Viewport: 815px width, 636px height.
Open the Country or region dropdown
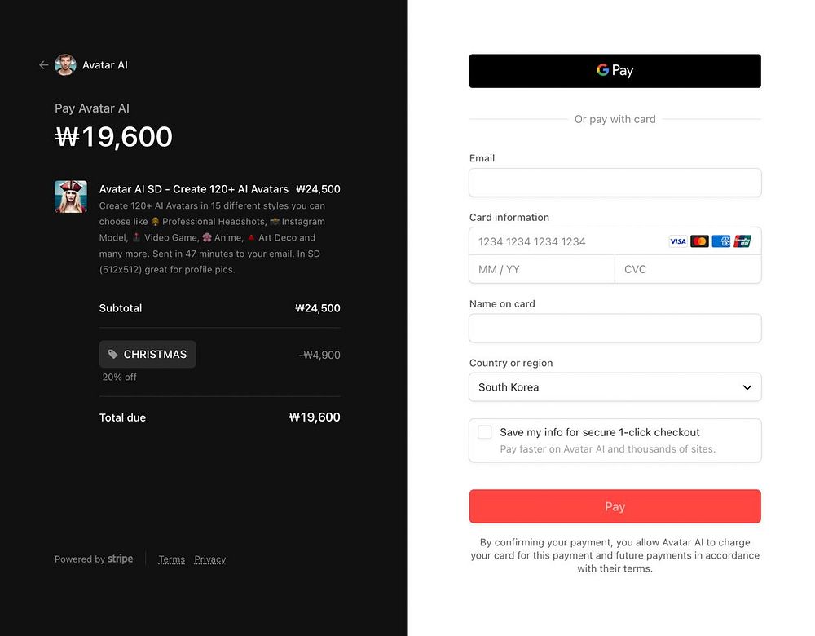(615, 387)
